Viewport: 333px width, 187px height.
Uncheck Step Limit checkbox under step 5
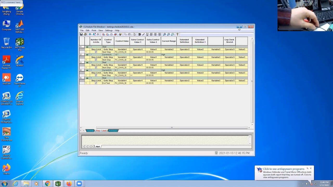pyautogui.click(x=96, y=83)
